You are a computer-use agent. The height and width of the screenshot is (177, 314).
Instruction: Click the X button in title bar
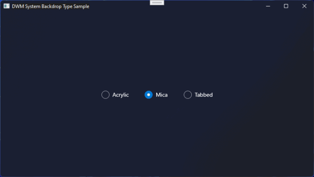304,6
